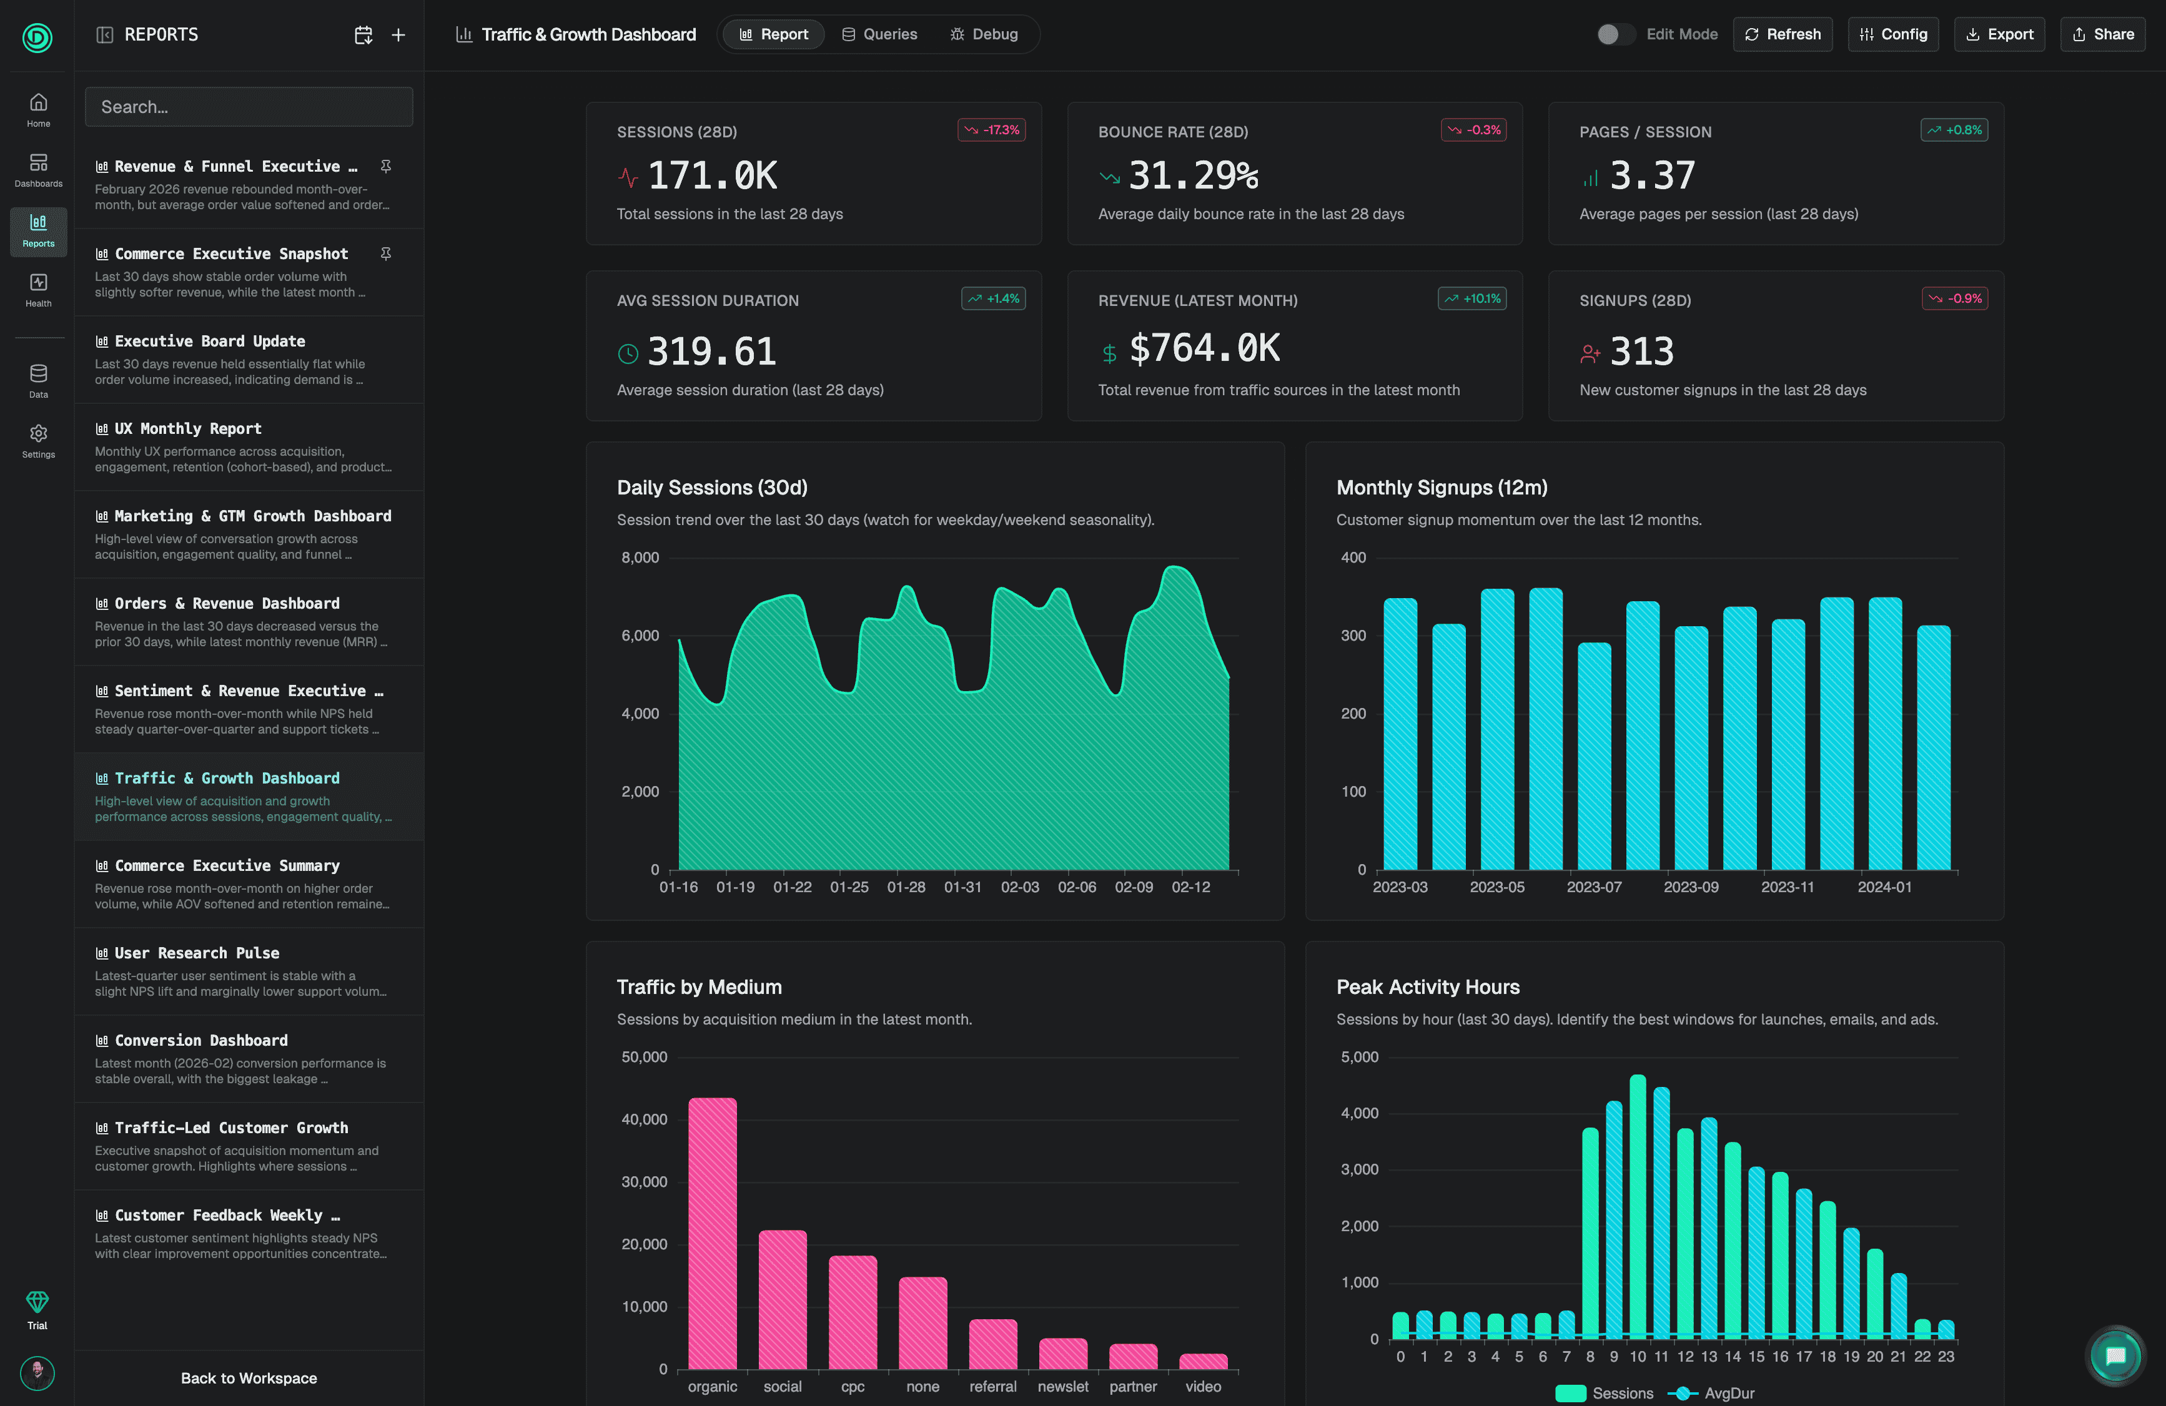Open the Export menu
This screenshot has height=1406, width=2166.
pyautogui.click(x=1999, y=34)
